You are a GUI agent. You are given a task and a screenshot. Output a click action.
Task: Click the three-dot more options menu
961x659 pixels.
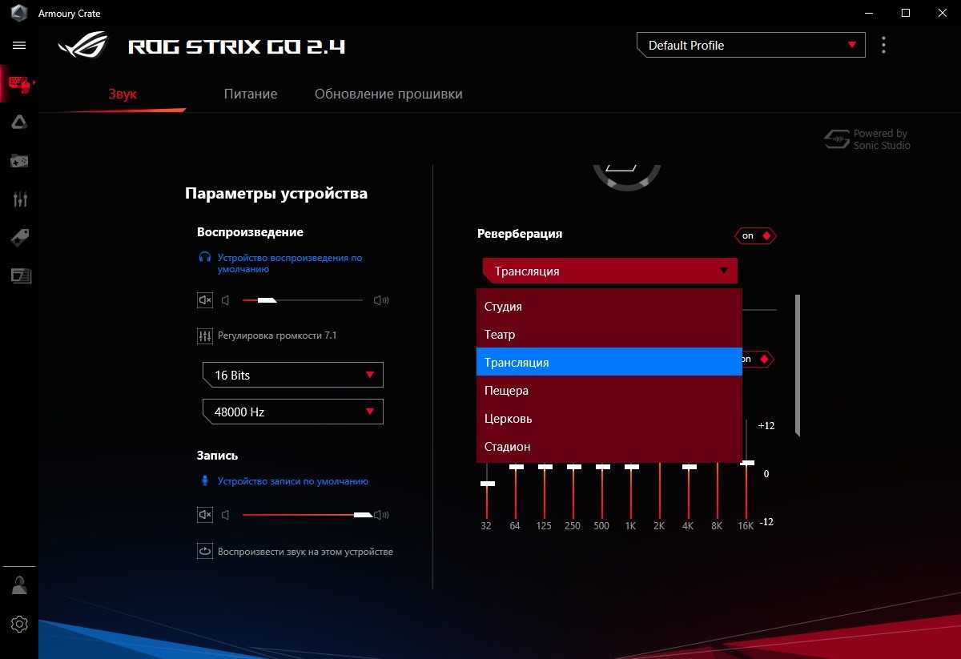pyautogui.click(x=883, y=46)
